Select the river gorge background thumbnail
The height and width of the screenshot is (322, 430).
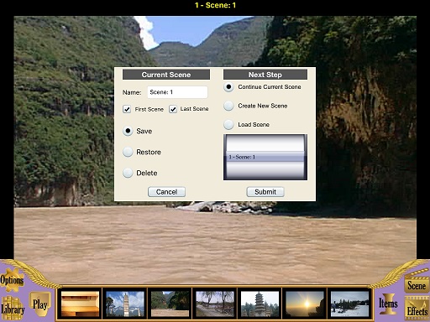tap(170, 304)
